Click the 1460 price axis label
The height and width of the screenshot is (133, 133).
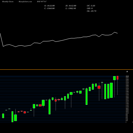127,85
